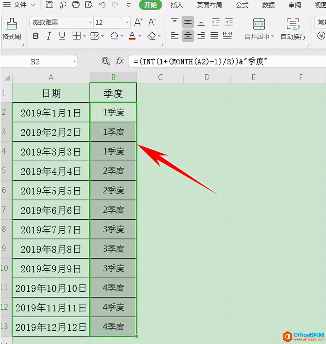Switch to the 插入 ribbon tab
This screenshot has height=344, width=326.
(x=177, y=5)
